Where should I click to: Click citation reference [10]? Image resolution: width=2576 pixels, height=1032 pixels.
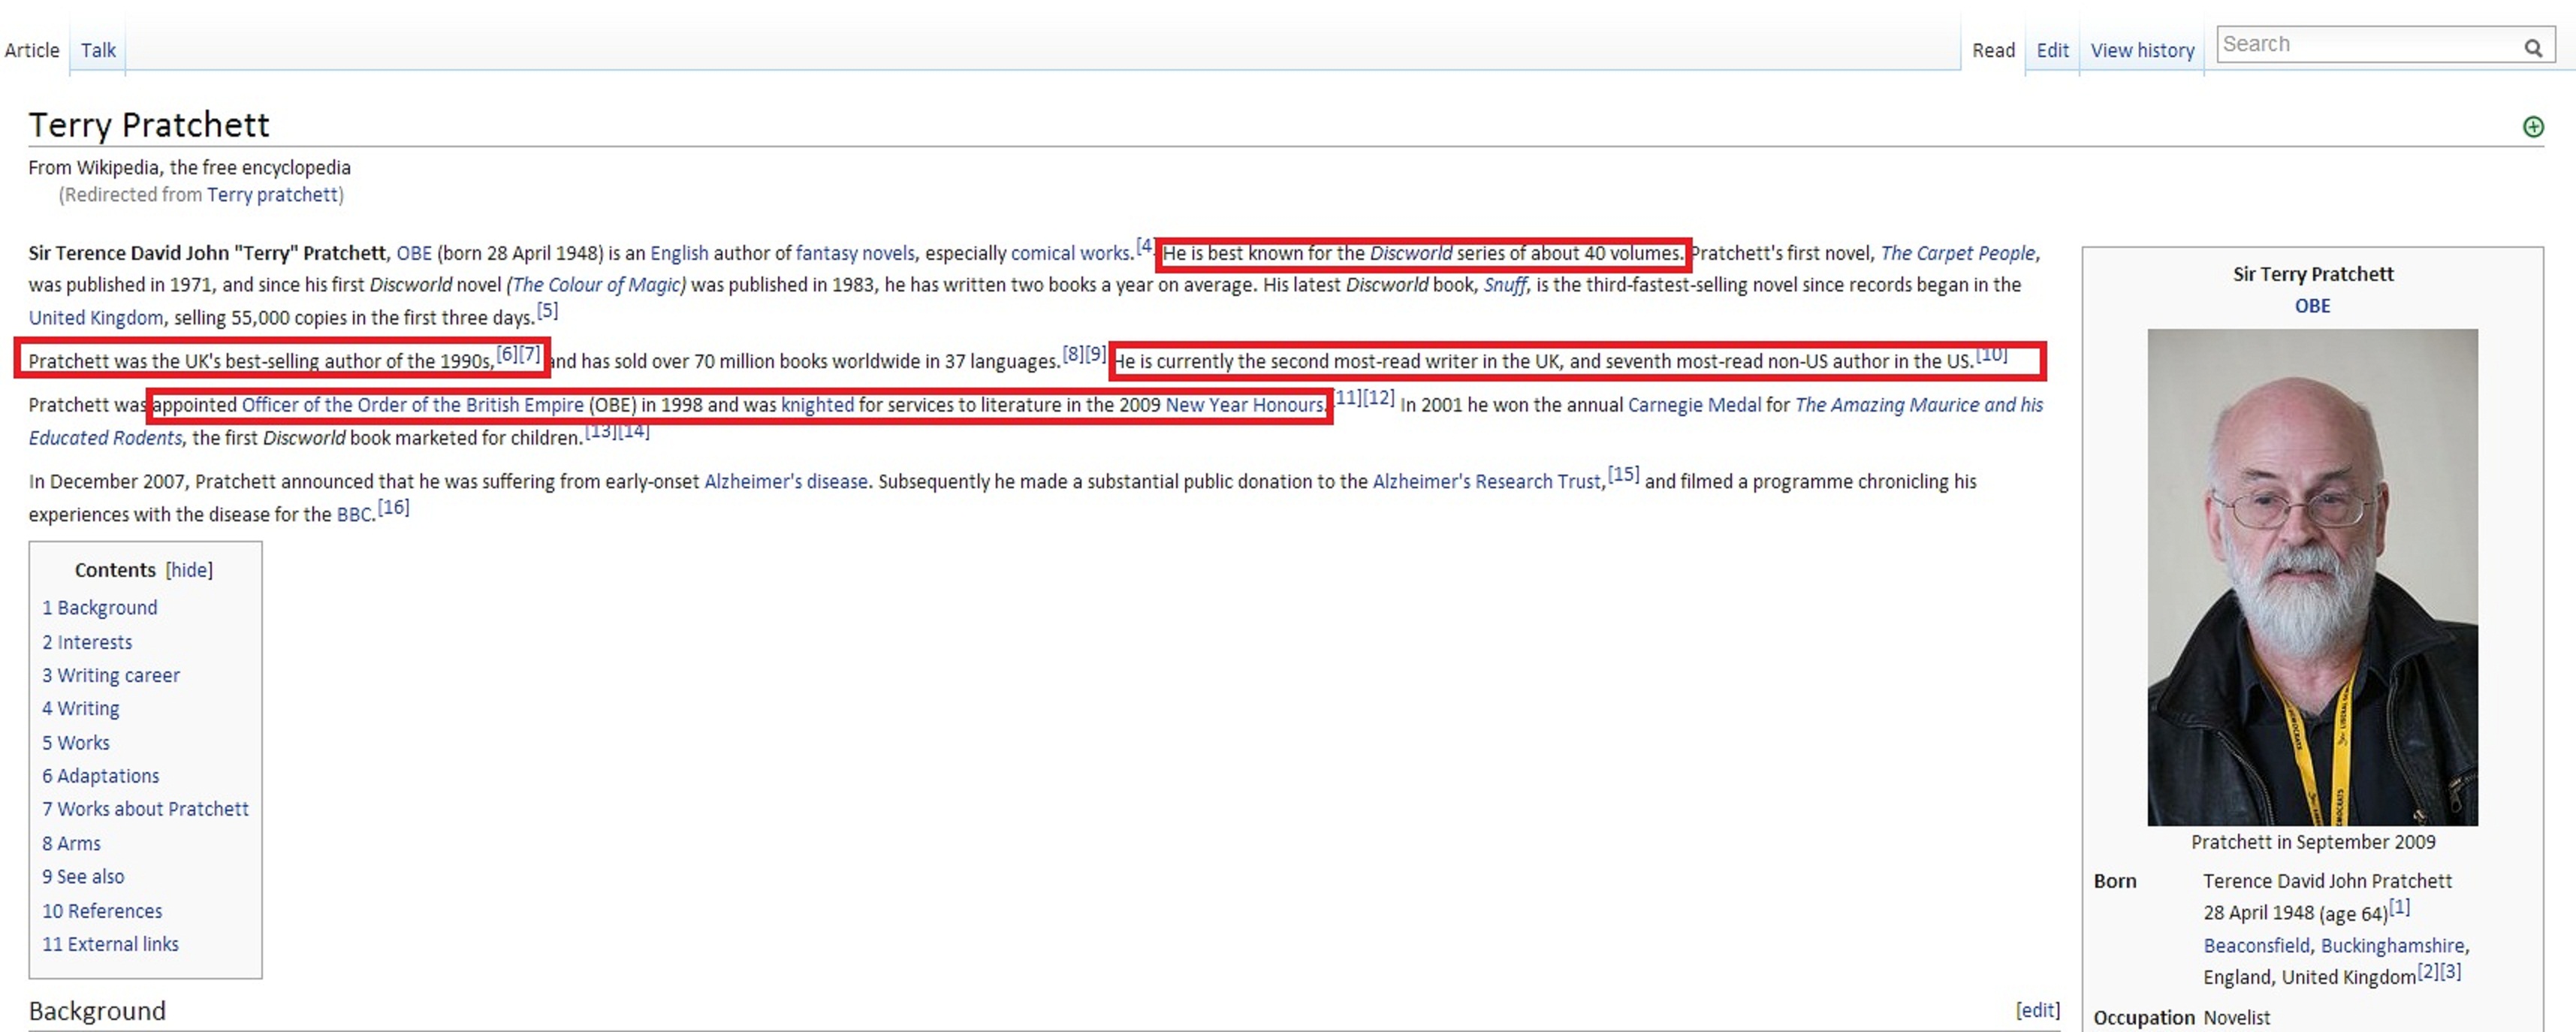[1991, 354]
